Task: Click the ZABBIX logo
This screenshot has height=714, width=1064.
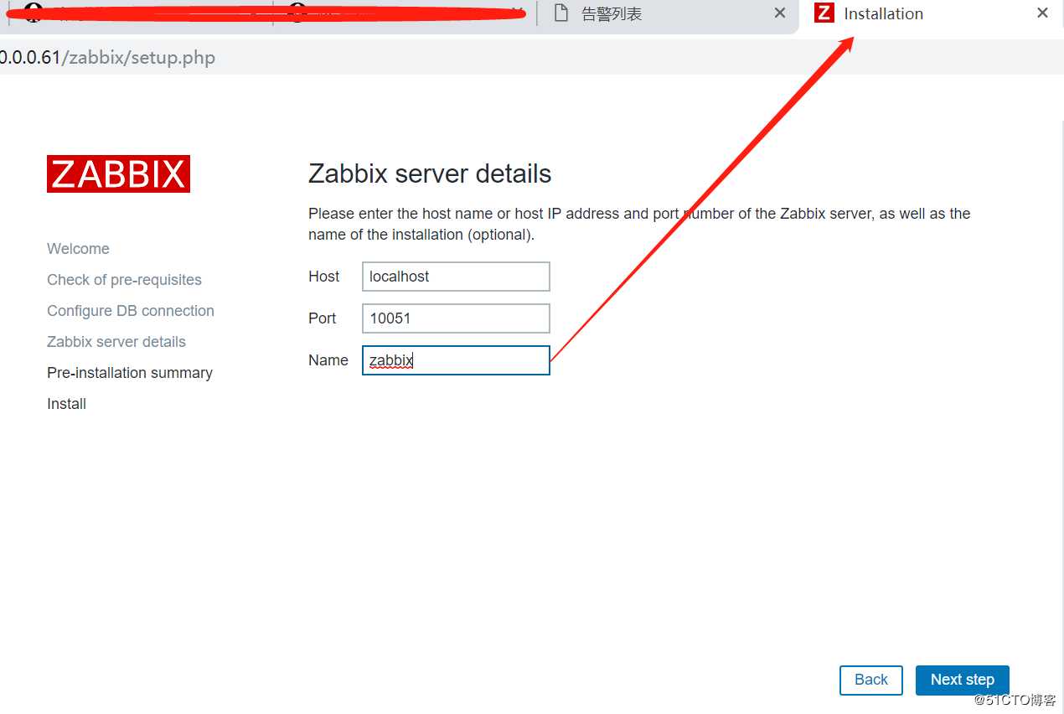Action: 118,174
